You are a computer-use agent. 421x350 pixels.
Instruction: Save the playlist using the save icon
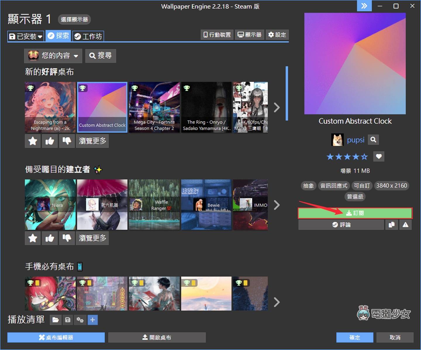click(x=68, y=320)
